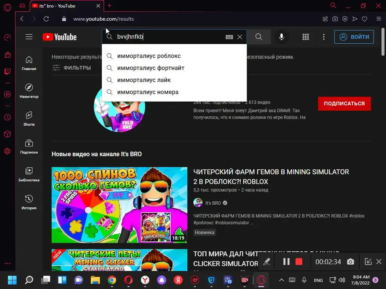
Task: Open sidebar setup three dots
Action: [8, 263]
